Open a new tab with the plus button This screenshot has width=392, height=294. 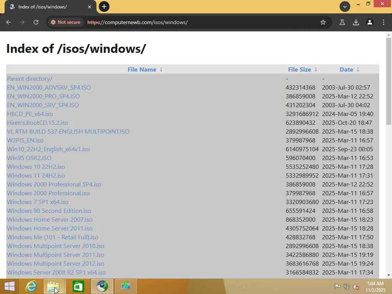(x=104, y=7)
